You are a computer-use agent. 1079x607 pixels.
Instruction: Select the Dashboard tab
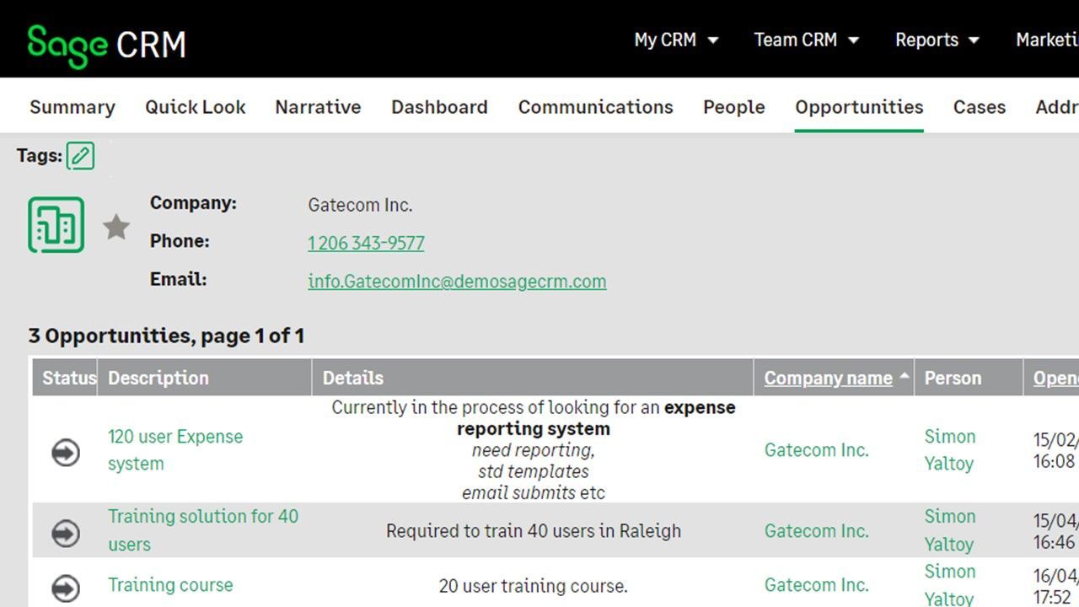[439, 107]
